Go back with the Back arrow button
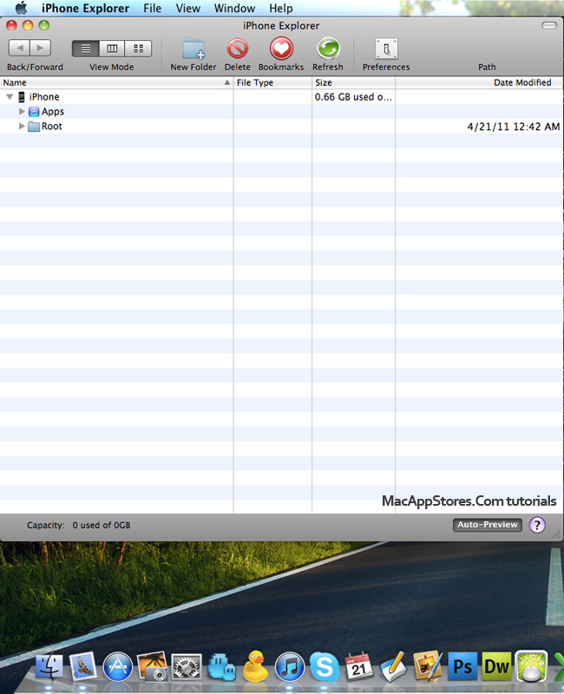Viewport: 564px width, 694px height. 19,48
